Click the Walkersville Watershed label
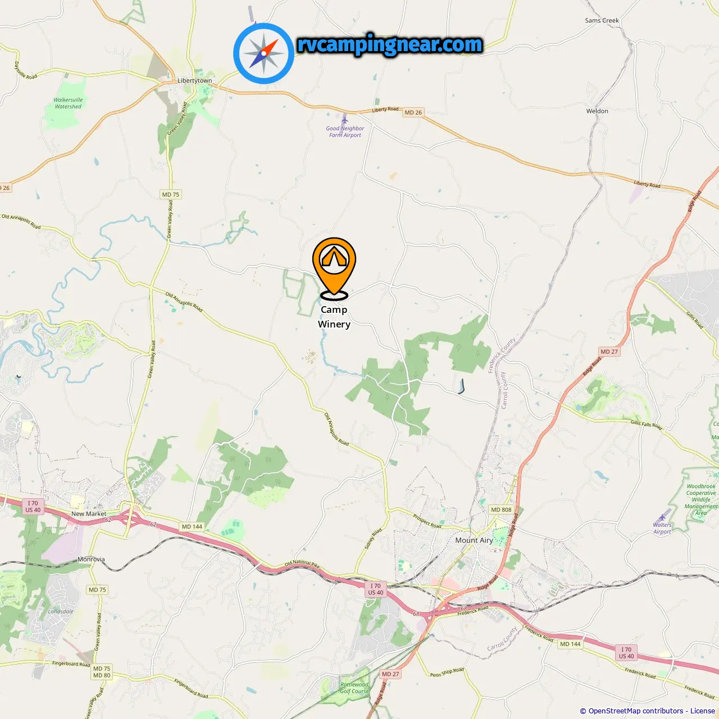The width and height of the screenshot is (719, 719). pos(68,103)
